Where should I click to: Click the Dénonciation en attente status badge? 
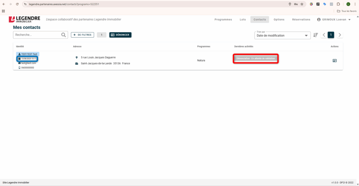(256, 59)
